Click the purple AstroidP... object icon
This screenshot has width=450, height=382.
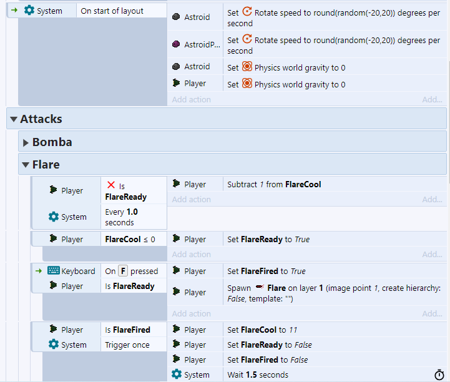[x=177, y=44]
